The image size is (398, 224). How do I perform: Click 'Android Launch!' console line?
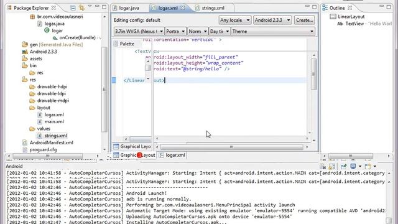[147, 194]
